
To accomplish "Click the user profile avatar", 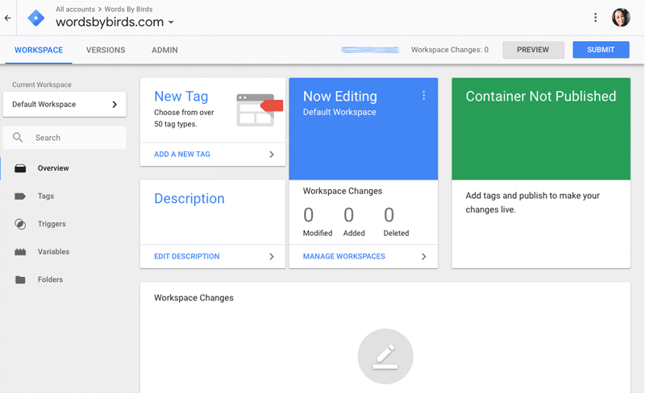I will (621, 18).
